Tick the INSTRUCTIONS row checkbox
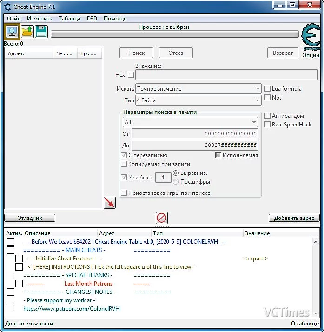Screen dimensions: 324x332 pos(19,267)
